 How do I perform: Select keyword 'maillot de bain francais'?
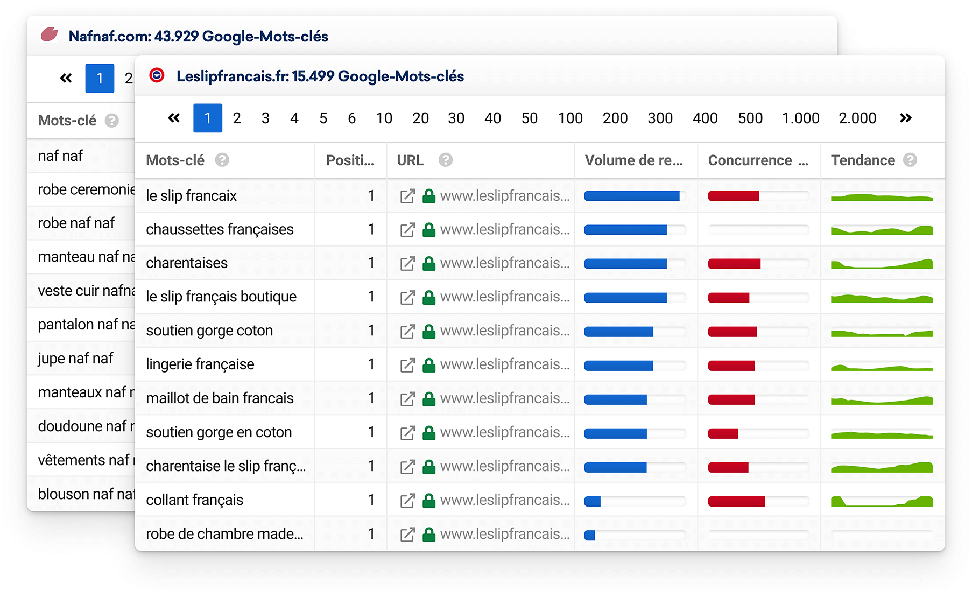point(220,399)
